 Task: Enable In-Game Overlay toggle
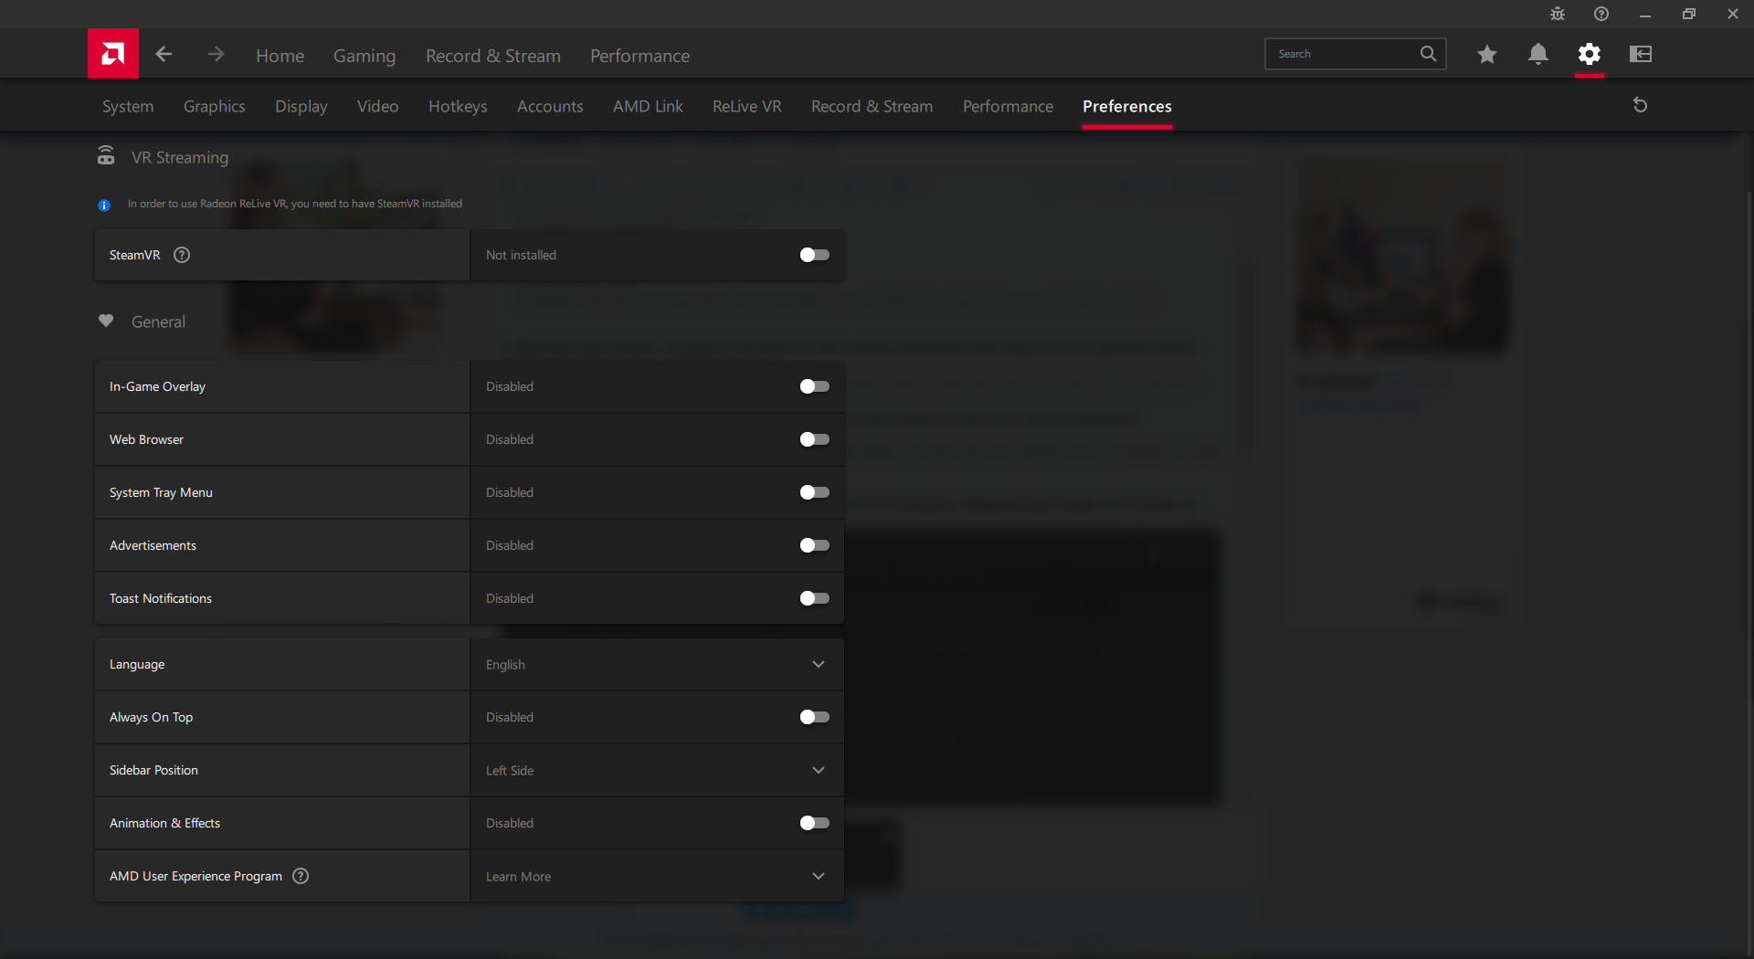click(x=814, y=386)
